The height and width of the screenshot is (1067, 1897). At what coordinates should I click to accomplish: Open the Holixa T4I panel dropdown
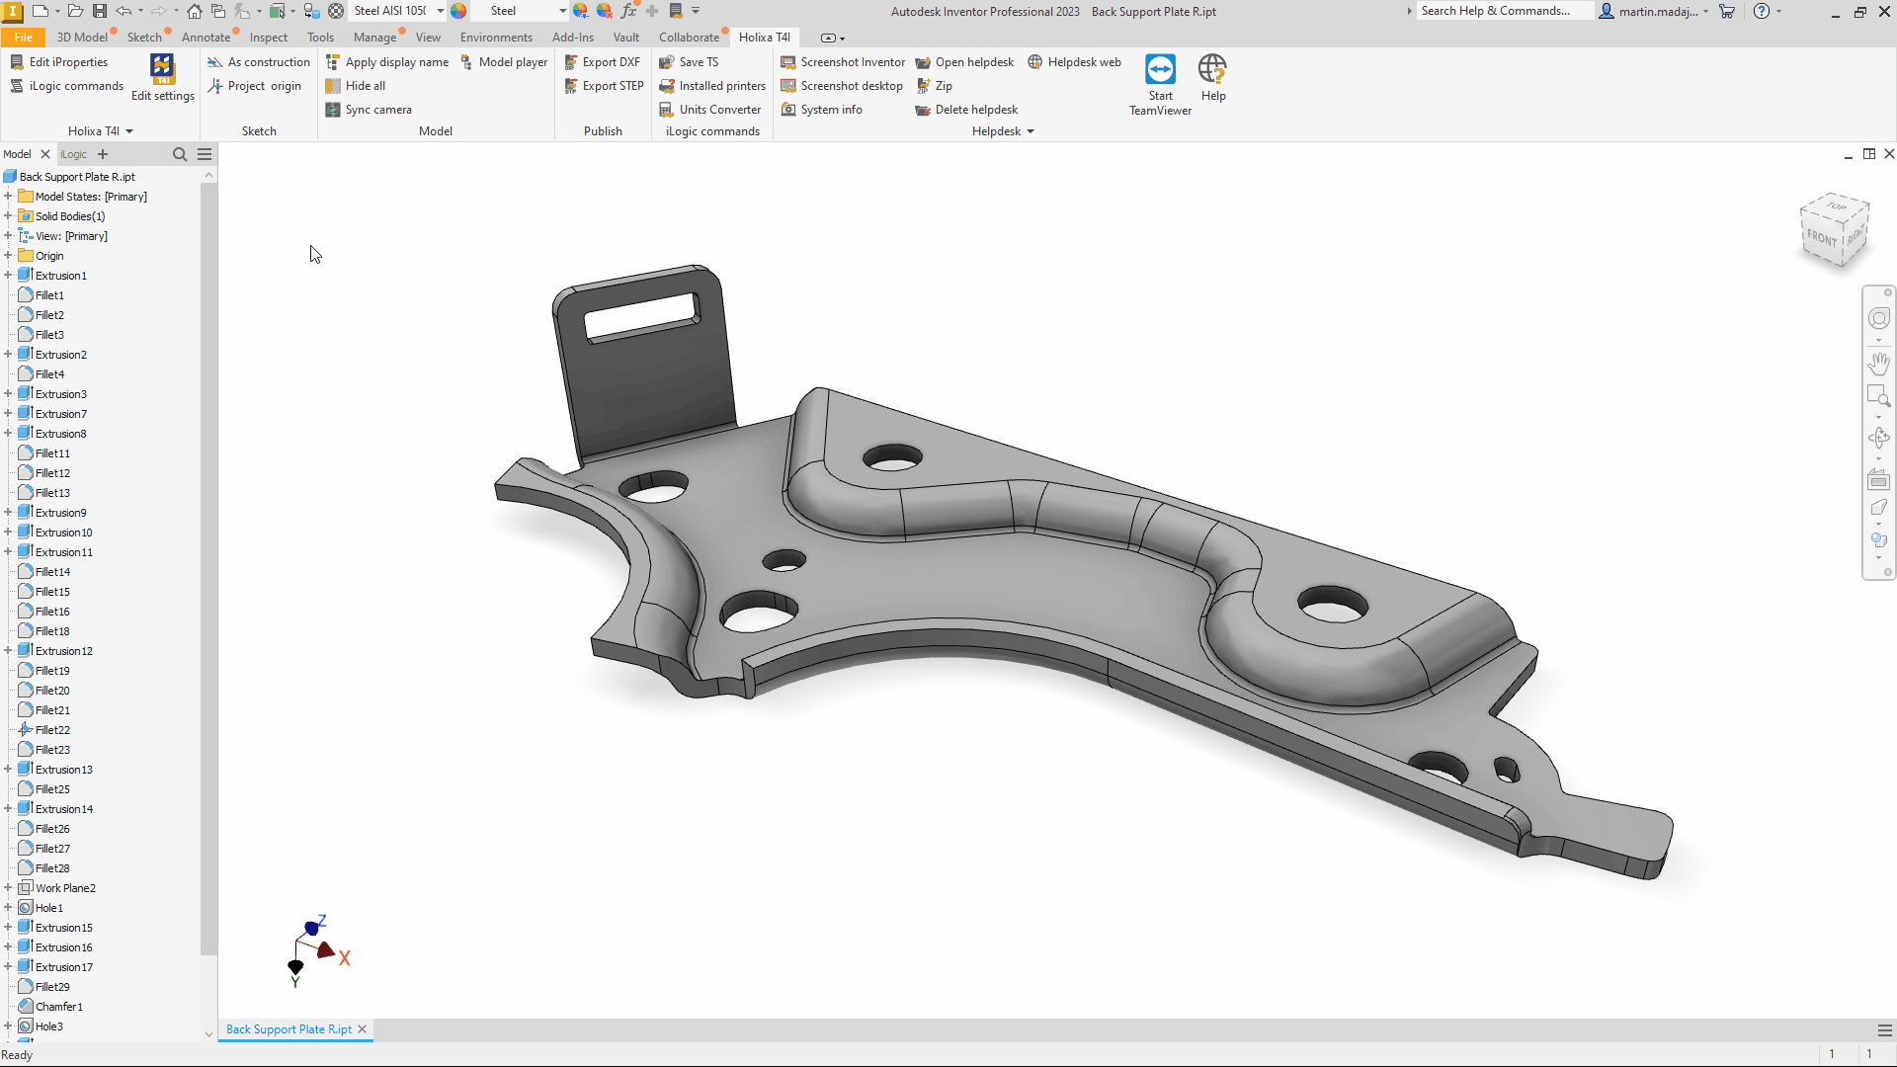pyautogui.click(x=129, y=131)
